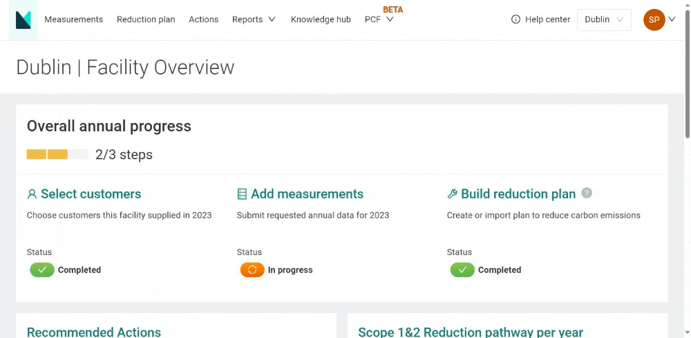Click the Build reduction plan wrench icon
The width and height of the screenshot is (691, 338).
452,194
